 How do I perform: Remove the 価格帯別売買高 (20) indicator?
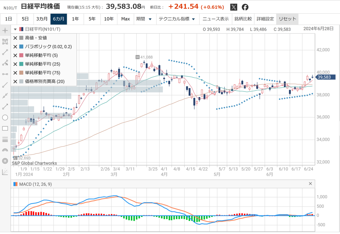click(15, 81)
